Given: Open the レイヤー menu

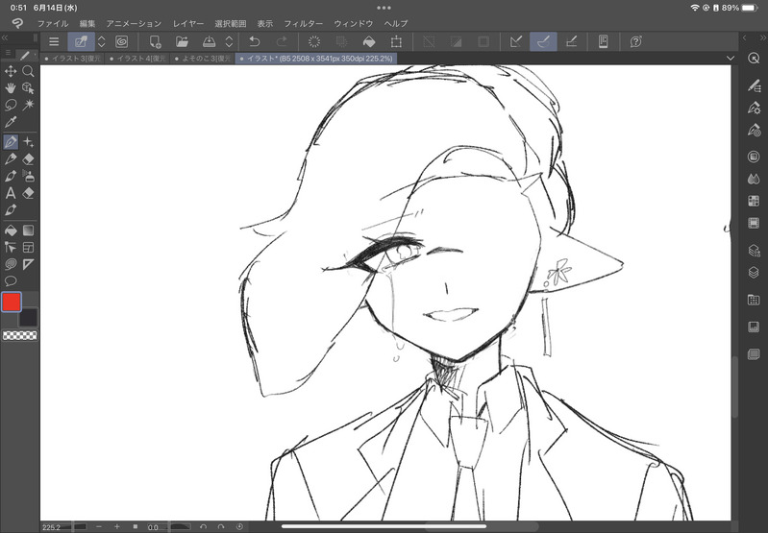Looking at the screenshot, I should [188, 23].
